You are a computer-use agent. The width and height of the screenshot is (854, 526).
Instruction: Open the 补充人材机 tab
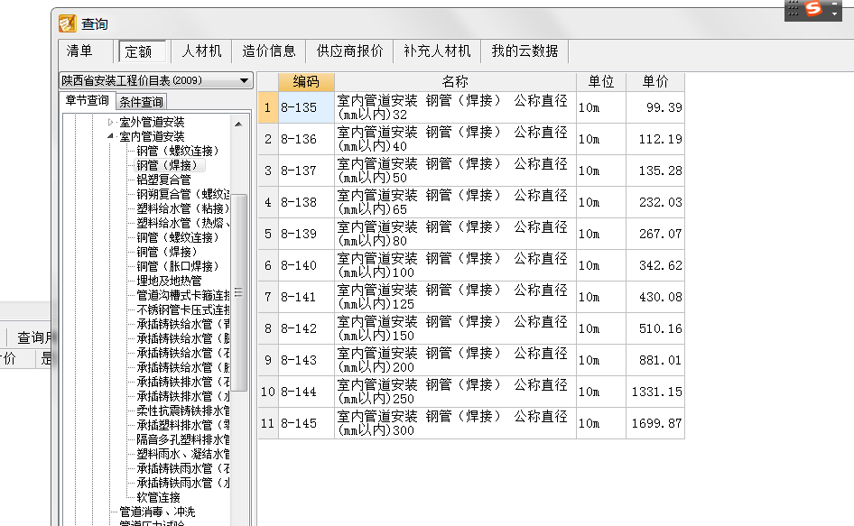pos(437,51)
